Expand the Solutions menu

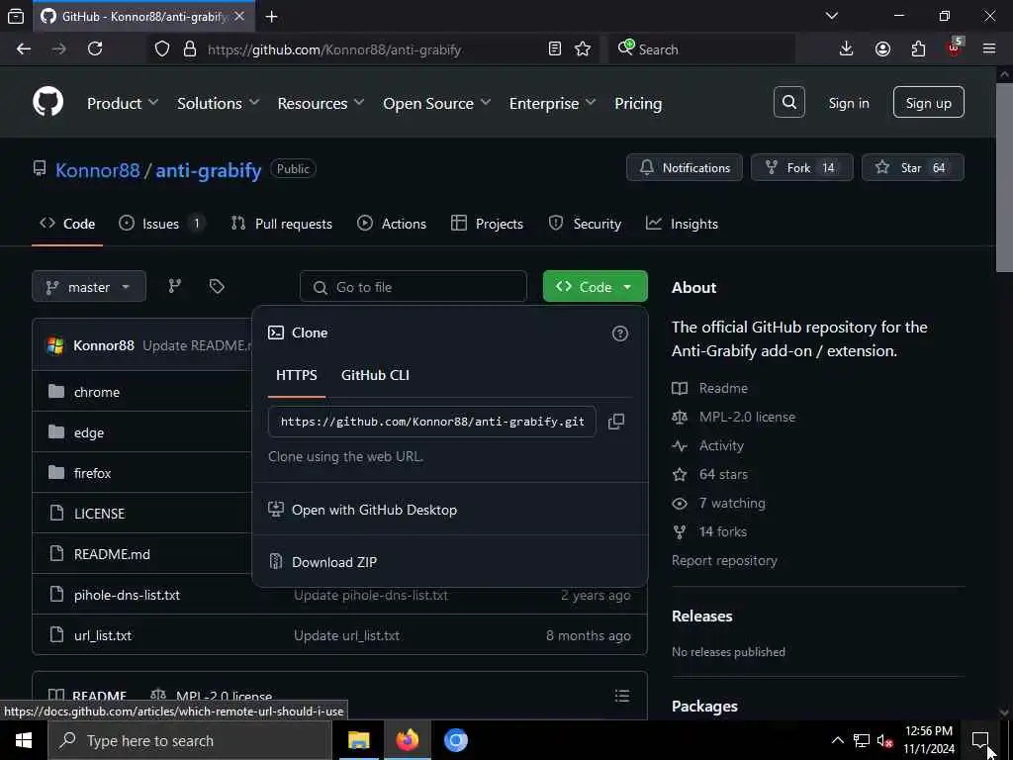218,103
